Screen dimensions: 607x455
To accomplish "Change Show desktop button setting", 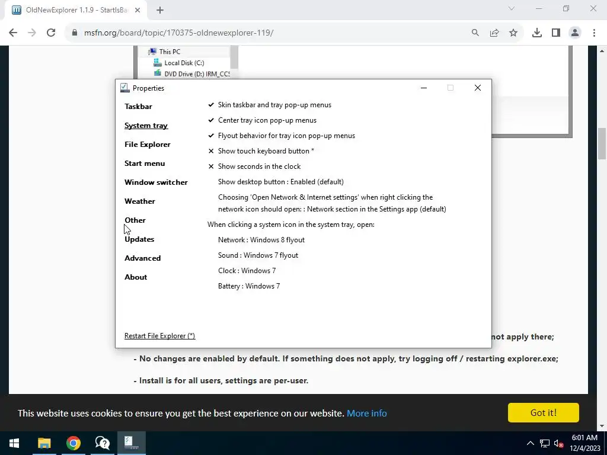I will click(x=280, y=182).
